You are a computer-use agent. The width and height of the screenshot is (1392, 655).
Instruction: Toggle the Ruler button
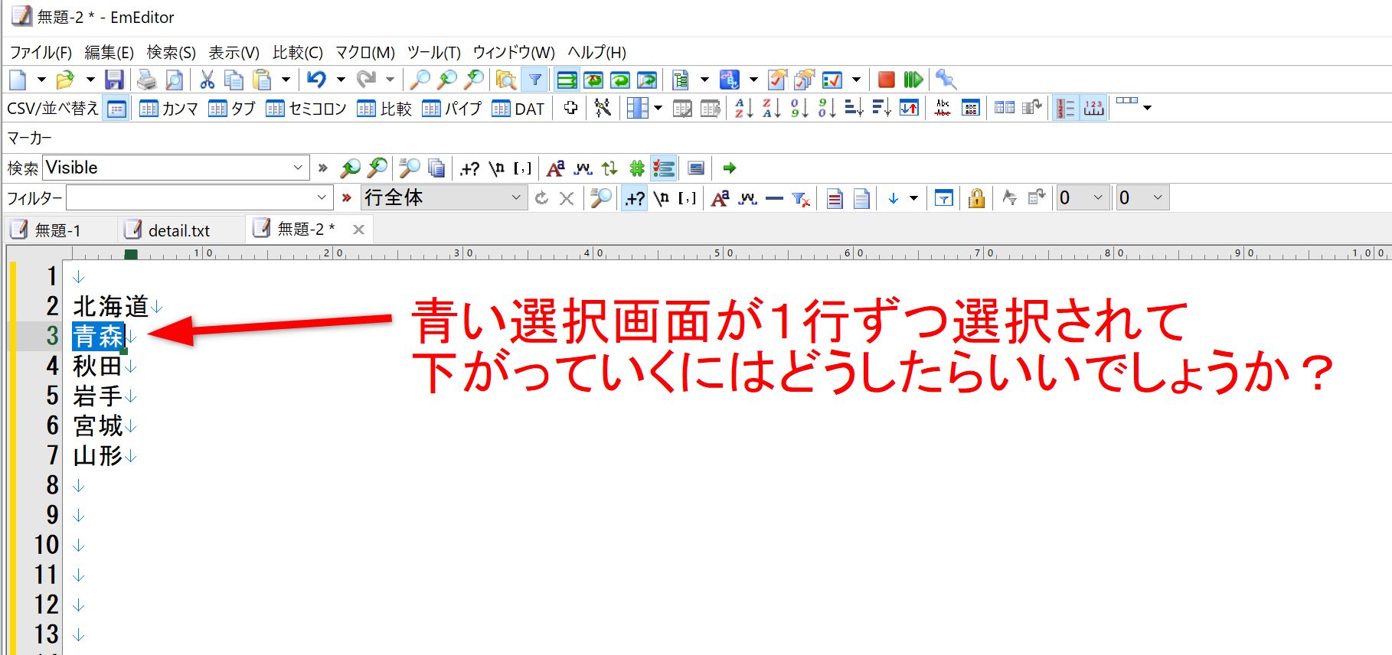click(1093, 108)
